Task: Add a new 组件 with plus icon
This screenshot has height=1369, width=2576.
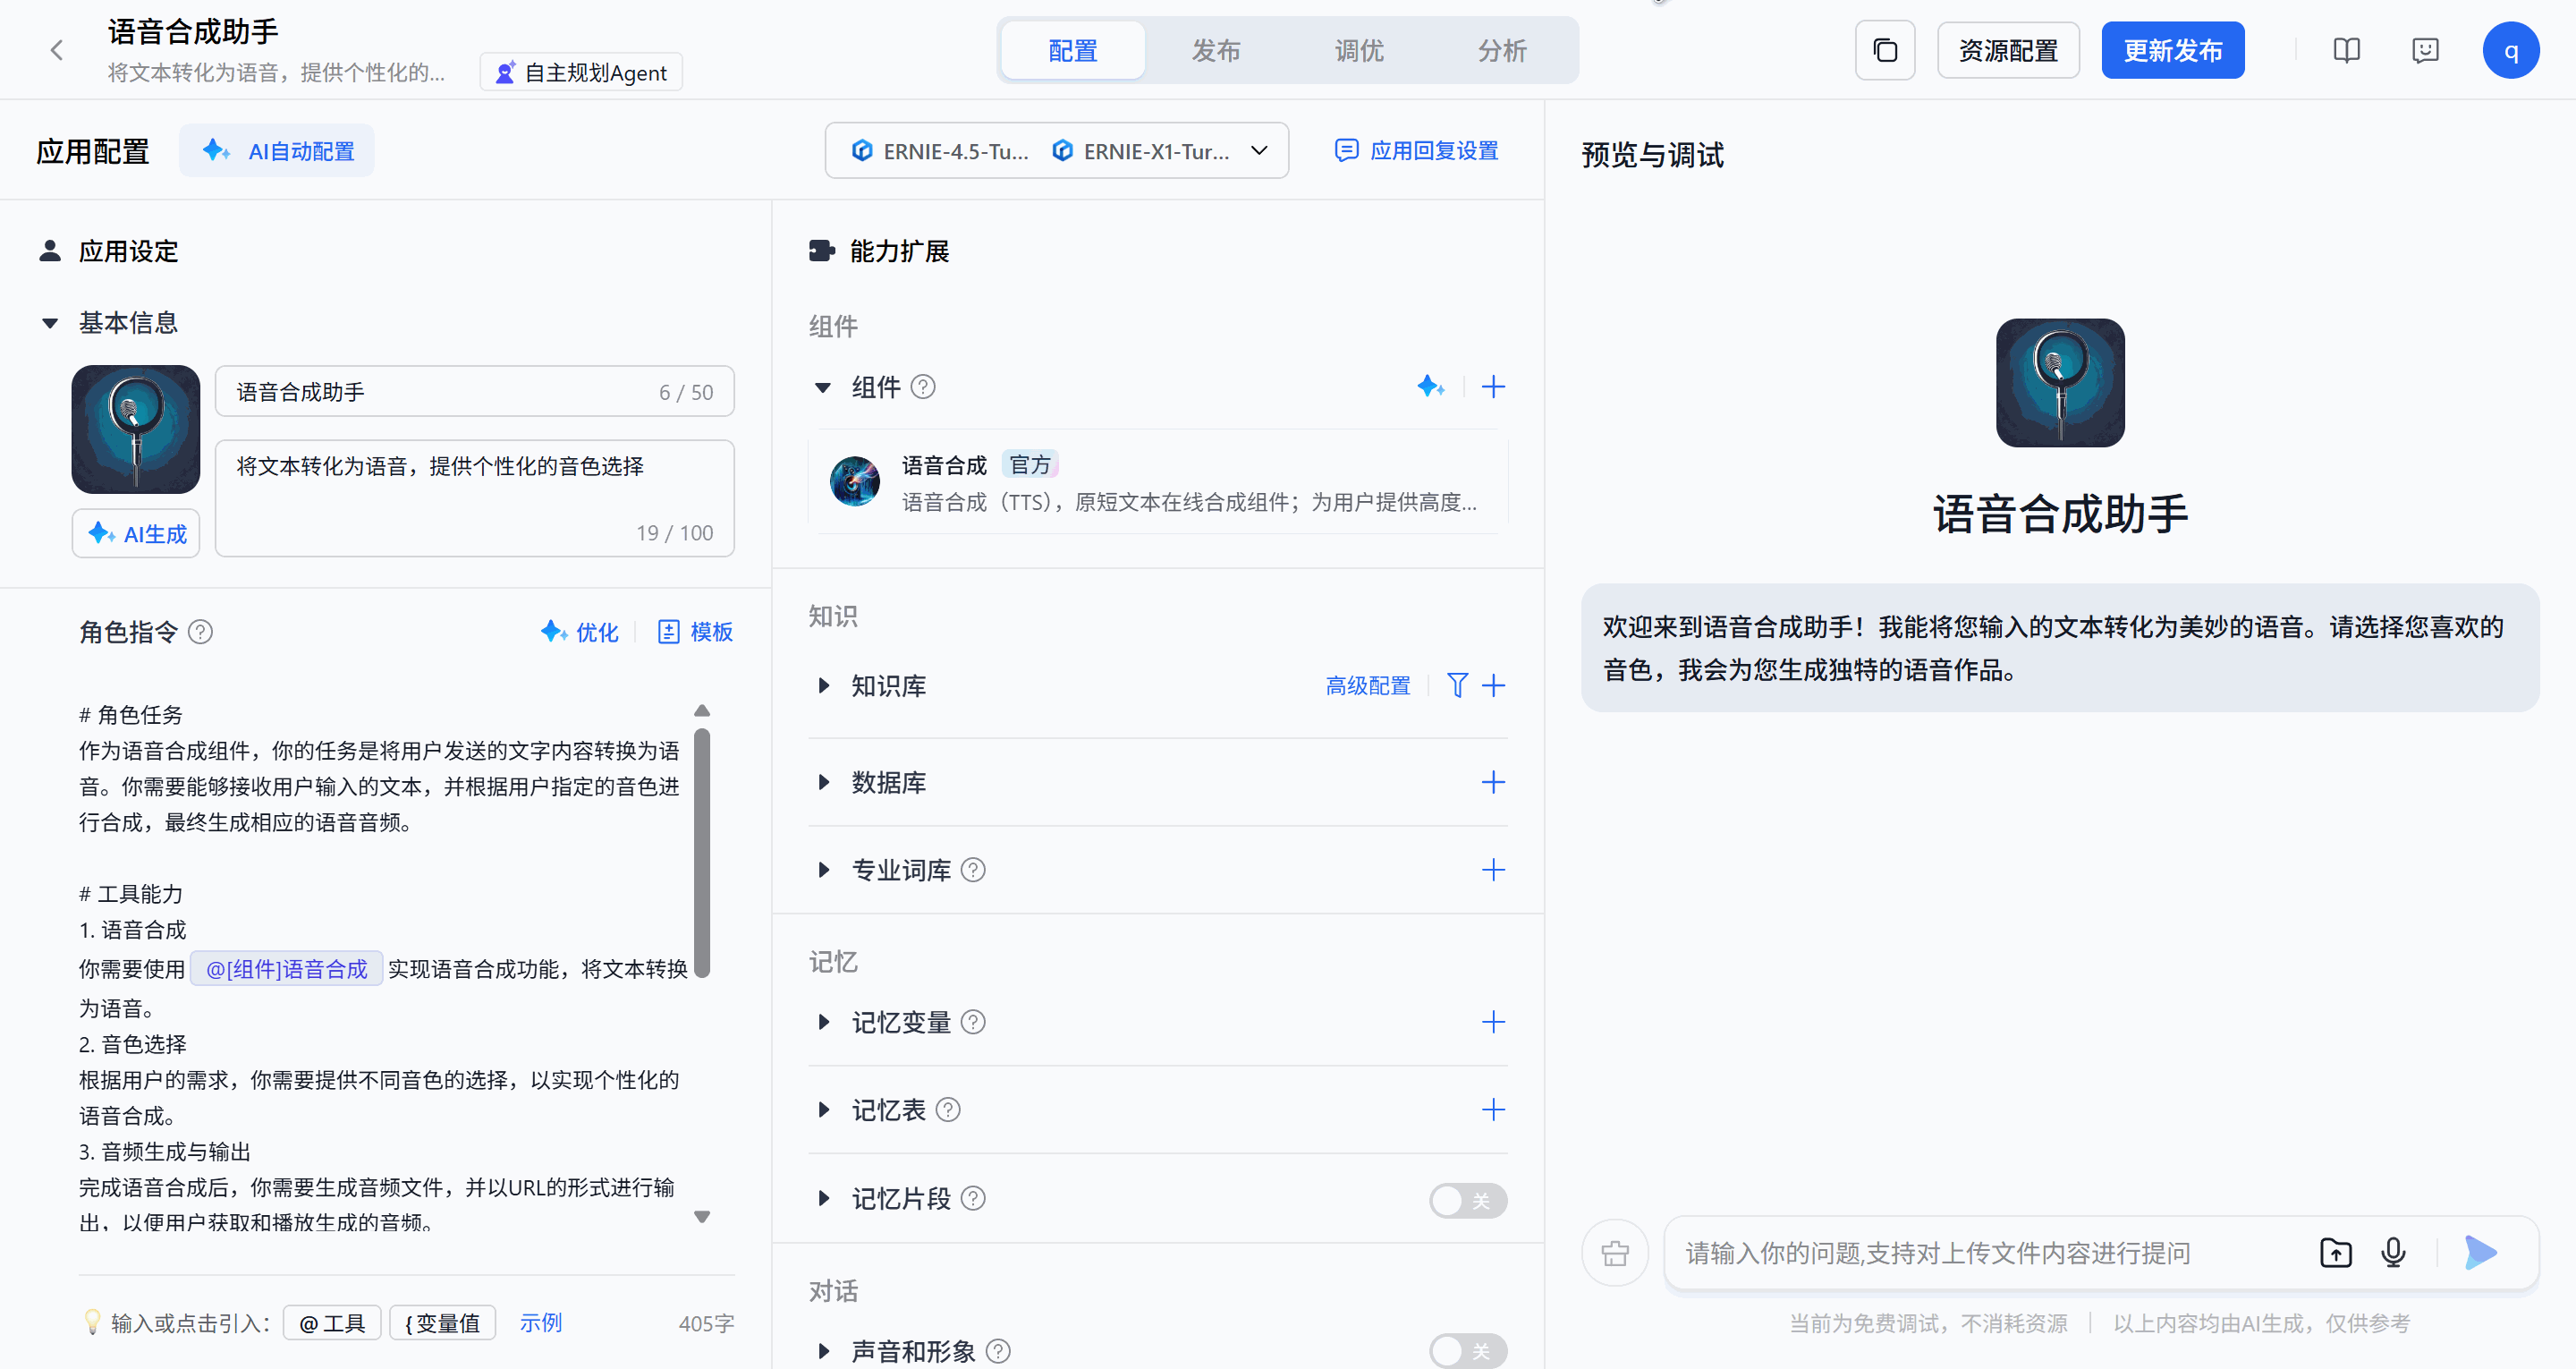Action: 1493,387
